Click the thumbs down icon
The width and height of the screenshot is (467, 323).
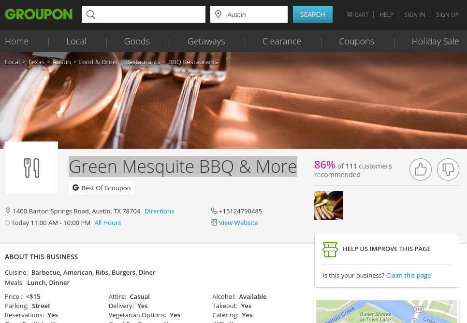pyautogui.click(x=448, y=169)
